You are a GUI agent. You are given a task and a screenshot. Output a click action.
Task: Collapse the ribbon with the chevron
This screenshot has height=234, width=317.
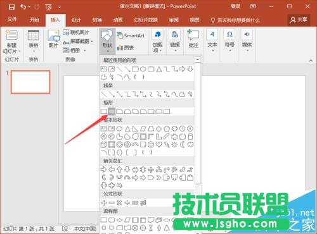311,61
